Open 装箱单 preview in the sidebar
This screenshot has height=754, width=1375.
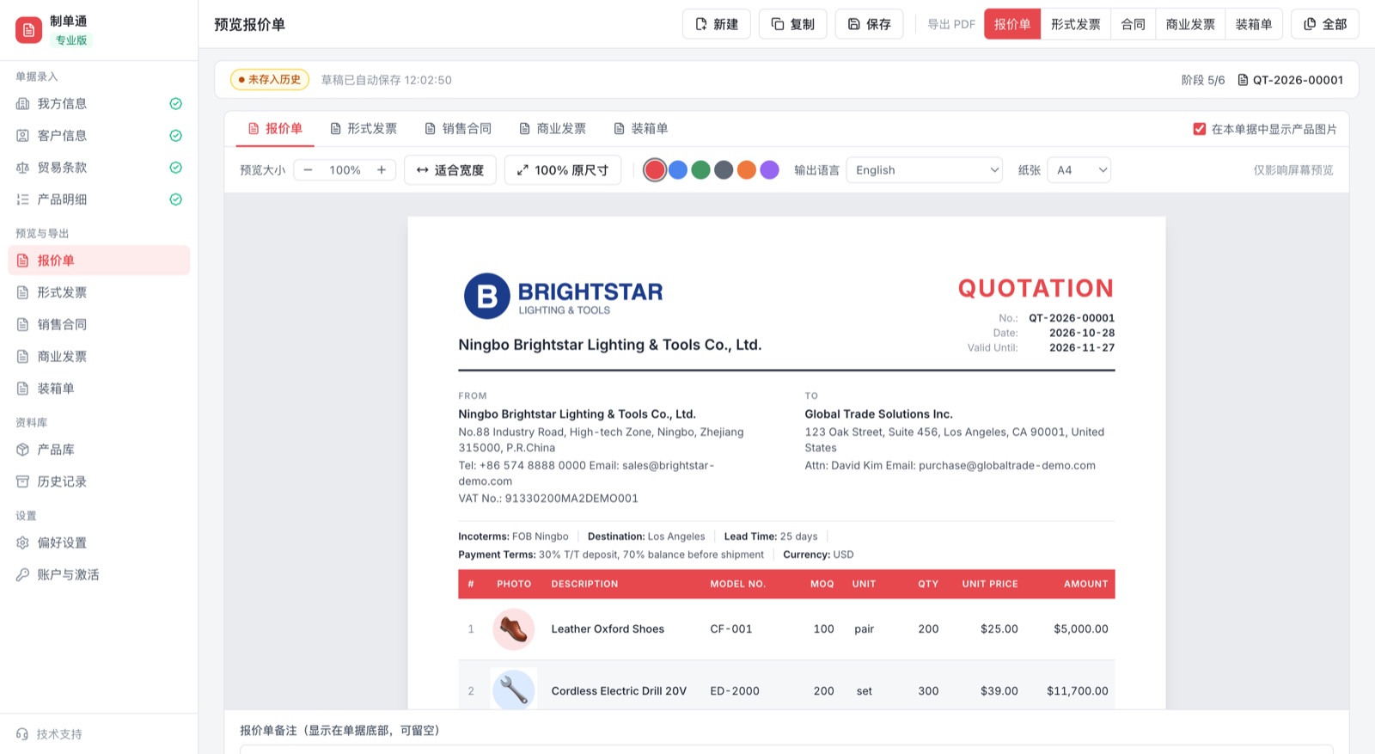click(99, 388)
